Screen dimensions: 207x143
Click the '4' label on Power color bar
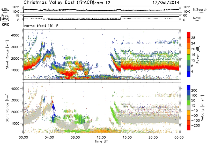point(192,72)
